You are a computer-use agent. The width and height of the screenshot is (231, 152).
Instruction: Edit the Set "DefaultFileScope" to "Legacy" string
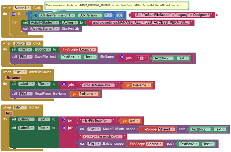[x=172, y=15]
